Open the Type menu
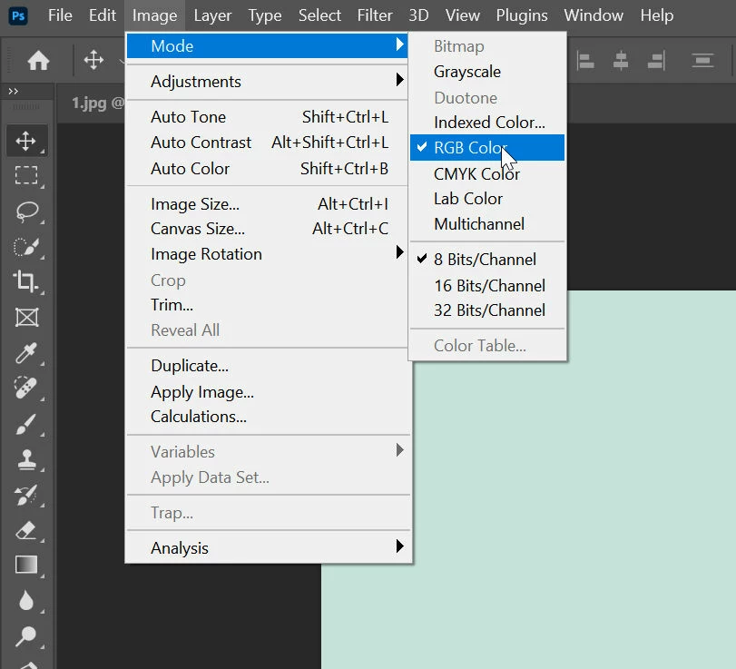This screenshot has width=736, height=669. 265,15
